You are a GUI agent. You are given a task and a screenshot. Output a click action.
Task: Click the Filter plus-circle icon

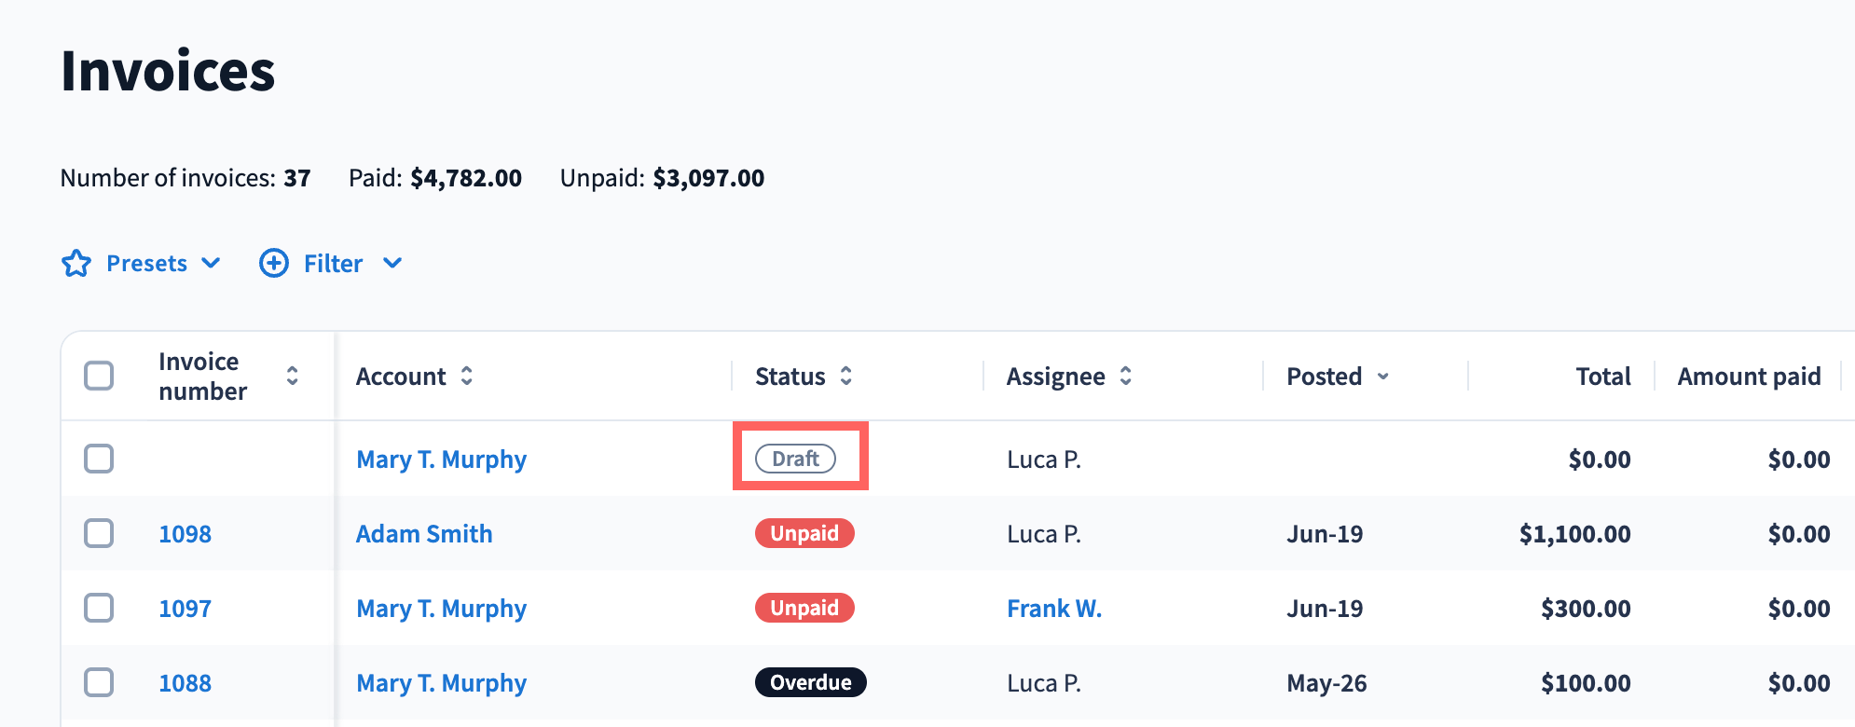coord(274,263)
